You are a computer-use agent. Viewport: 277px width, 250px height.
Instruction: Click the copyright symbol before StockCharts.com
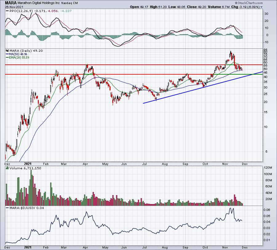[236, 3]
